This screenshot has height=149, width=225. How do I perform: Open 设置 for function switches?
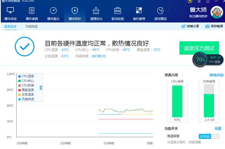tap(218, 129)
